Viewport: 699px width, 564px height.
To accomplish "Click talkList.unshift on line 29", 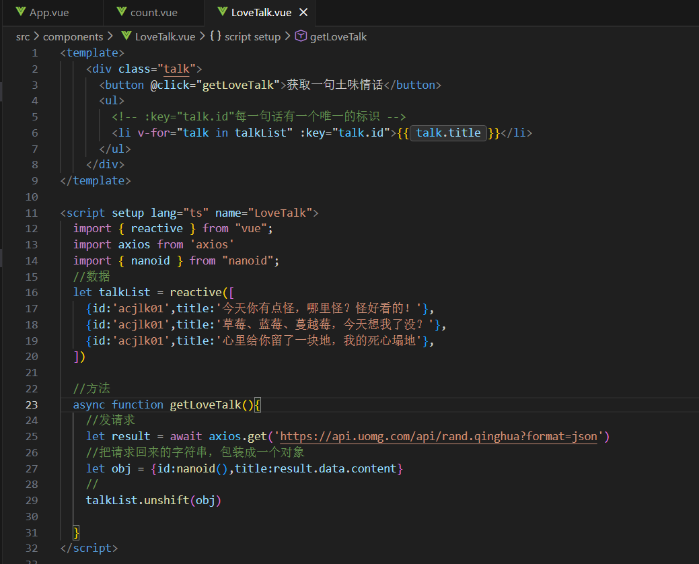I will tap(138, 501).
